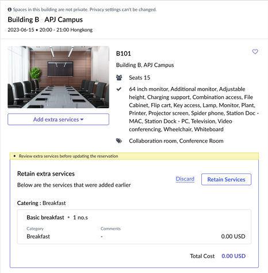Click the Catering : Breakfast section heading
The height and width of the screenshot is (273, 268).
tap(41, 203)
